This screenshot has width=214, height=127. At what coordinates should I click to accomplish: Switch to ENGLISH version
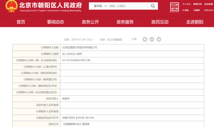tap(209, 10)
